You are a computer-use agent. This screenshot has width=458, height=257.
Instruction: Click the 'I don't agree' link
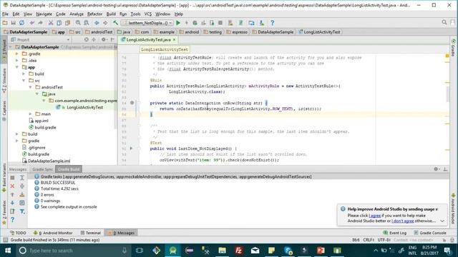(x=402, y=221)
